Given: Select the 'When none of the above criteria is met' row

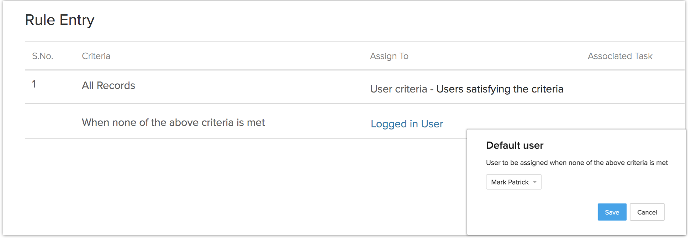Looking at the screenshot, I should (x=173, y=122).
